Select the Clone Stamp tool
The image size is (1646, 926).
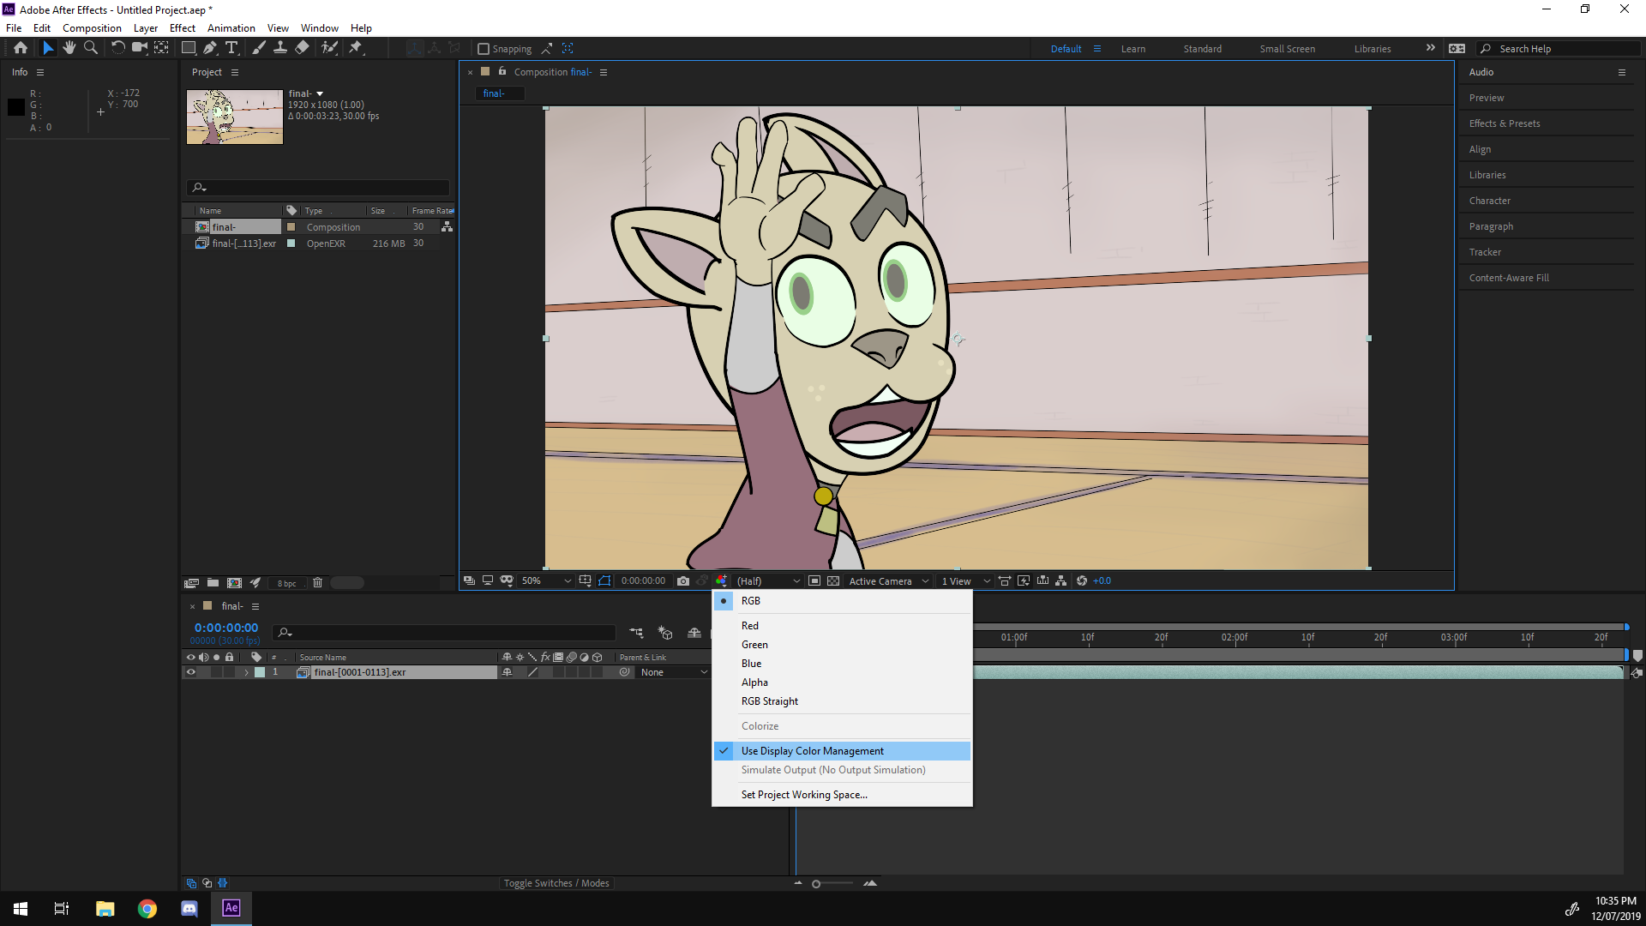tap(280, 48)
